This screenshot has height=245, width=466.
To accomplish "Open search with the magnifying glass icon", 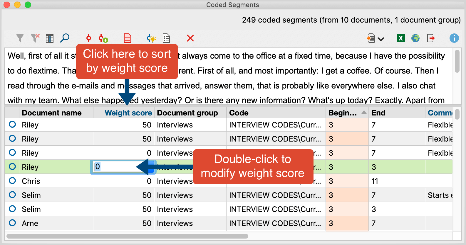I will [65, 38].
